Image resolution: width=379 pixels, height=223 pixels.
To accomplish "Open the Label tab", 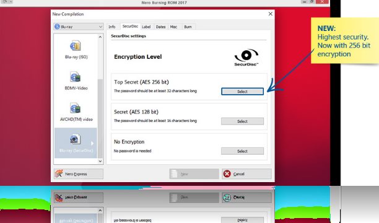I will (146, 27).
